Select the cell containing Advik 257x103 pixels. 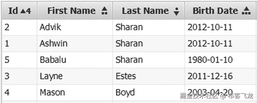click(x=75, y=27)
